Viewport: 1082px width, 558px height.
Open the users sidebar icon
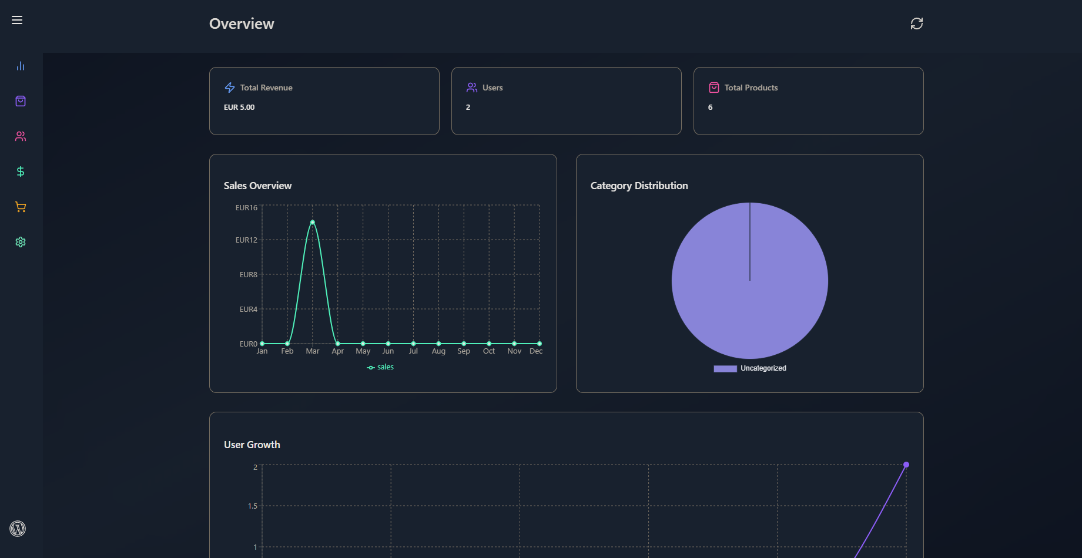(x=21, y=136)
